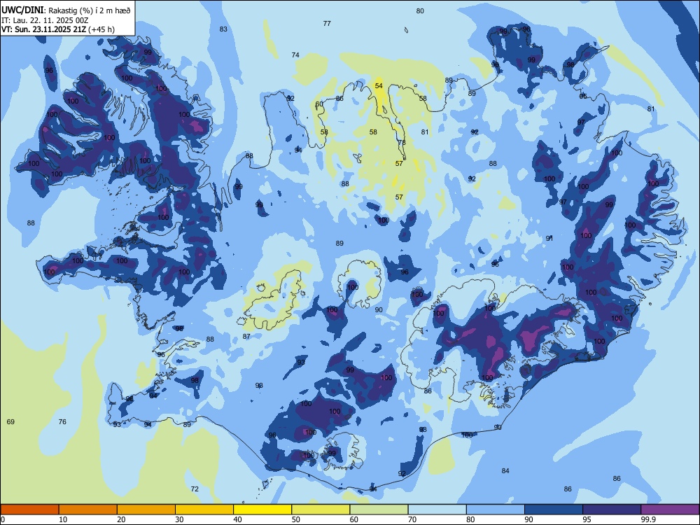Viewport: 700px width, 525px height.
Task: Click the legend scale label '10'
Action: click(x=63, y=519)
